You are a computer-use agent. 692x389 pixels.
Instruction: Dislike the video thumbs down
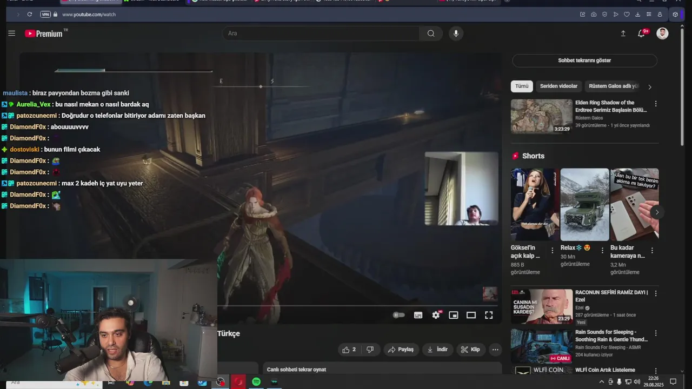pyautogui.click(x=370, y=350)
